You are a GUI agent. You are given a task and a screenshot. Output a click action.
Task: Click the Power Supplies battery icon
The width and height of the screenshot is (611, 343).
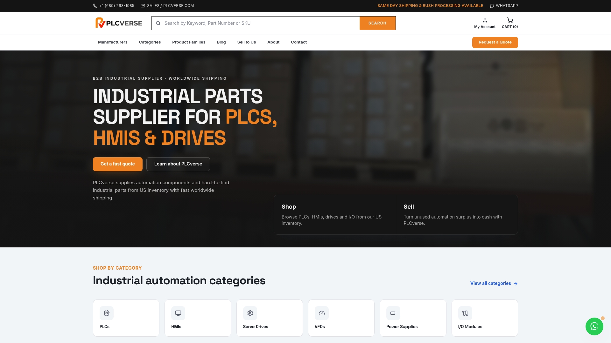393,313
